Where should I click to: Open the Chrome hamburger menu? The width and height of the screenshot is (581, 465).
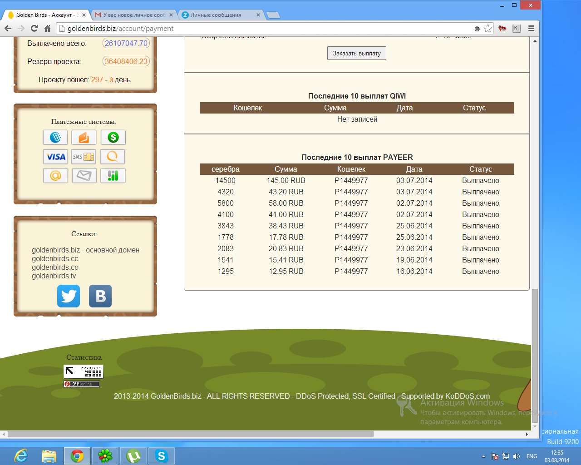[x=531, y=28]
